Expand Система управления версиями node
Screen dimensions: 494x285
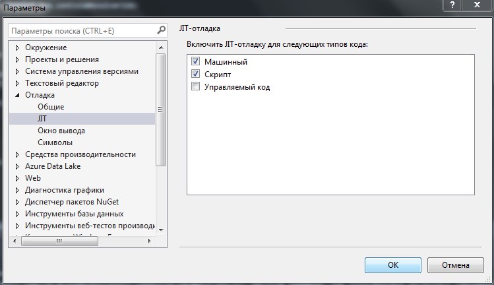(17, 71)
